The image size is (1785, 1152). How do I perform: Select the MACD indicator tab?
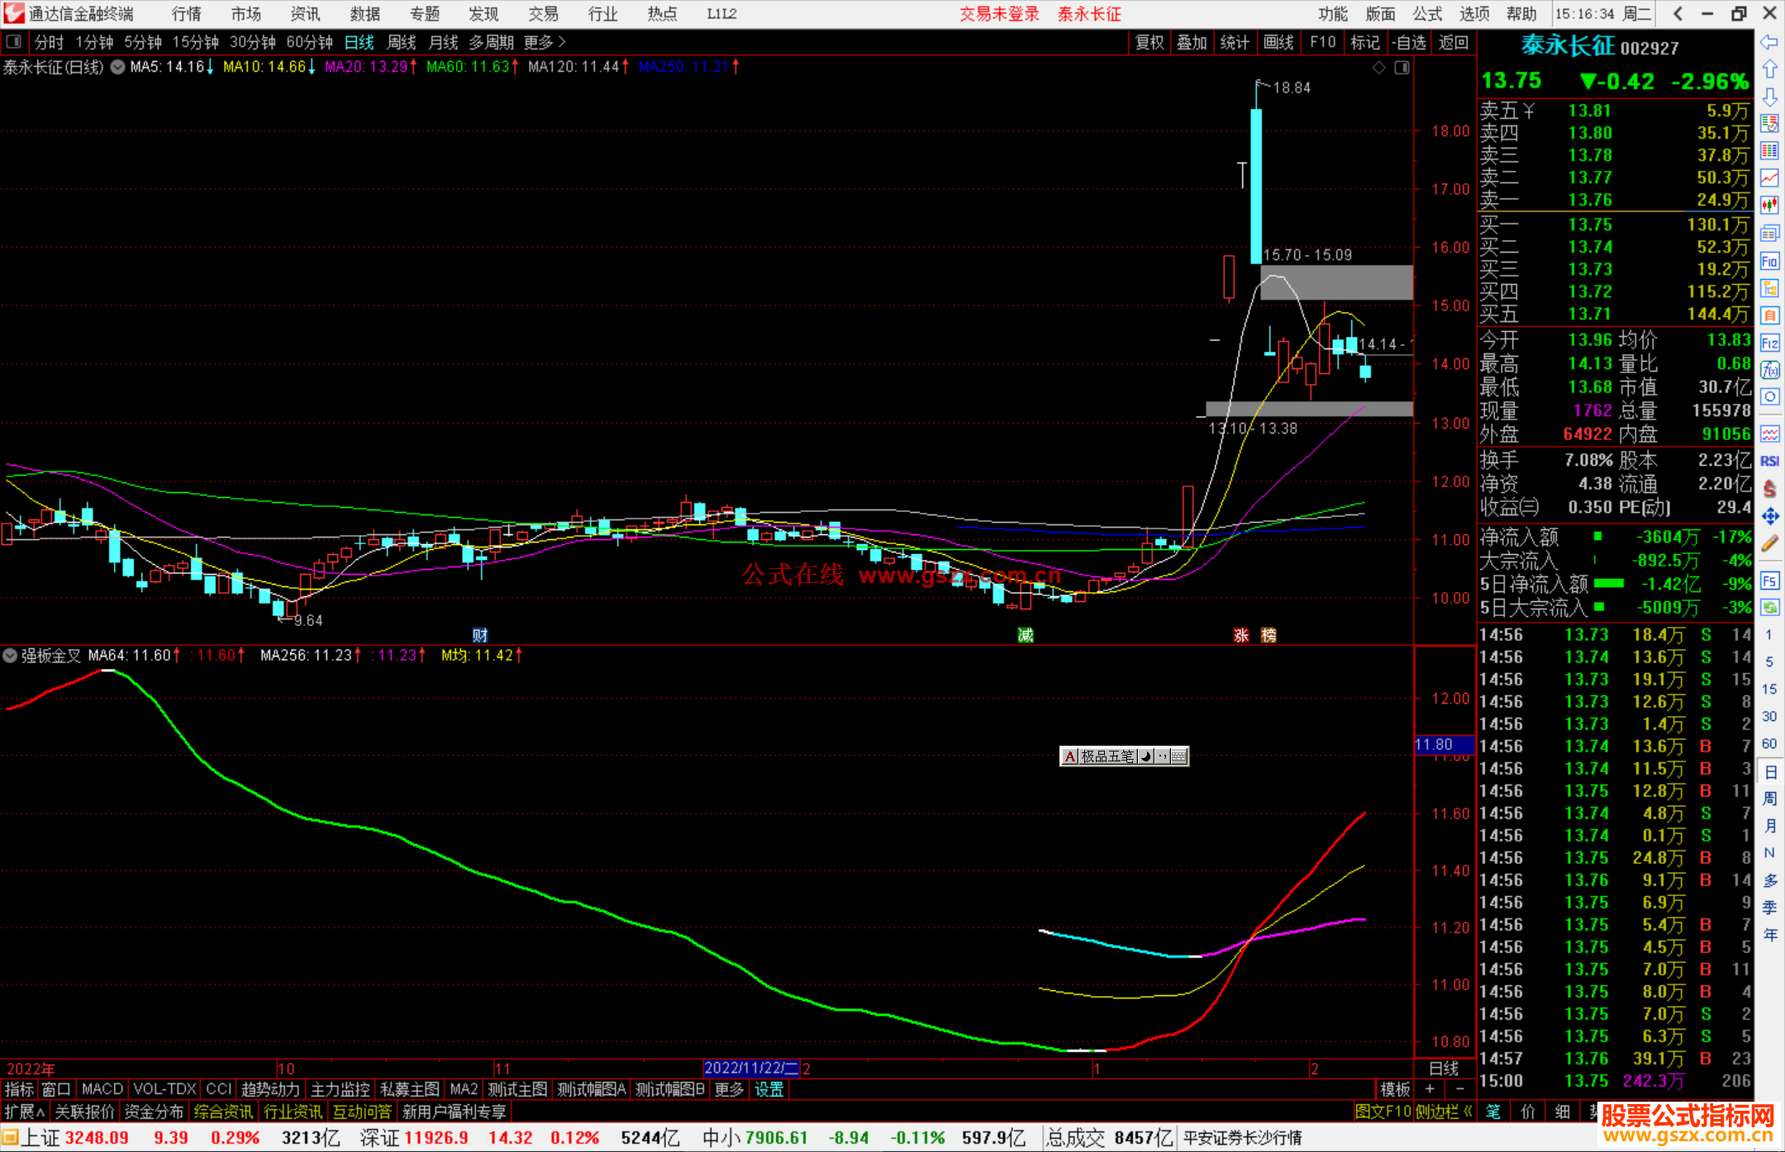(x=102, y=1089)
